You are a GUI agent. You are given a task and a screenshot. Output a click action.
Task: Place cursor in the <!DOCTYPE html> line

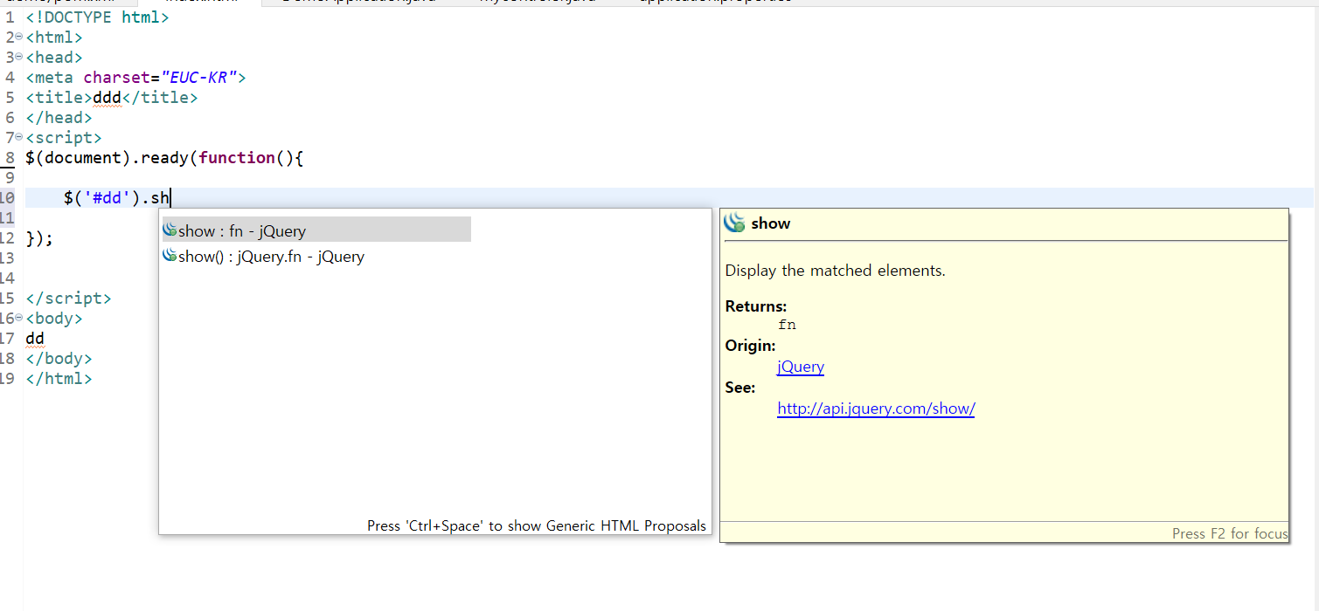(x=97, y=17)
